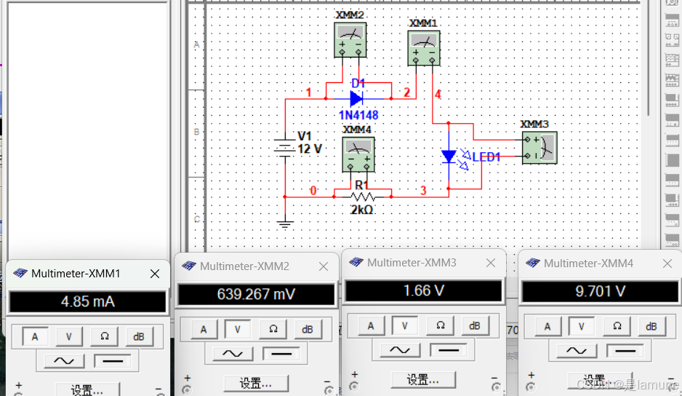This screenshot has height=396, width=682.
Task: Select the R1 resistor symbol
Action: tap(363, 197)
